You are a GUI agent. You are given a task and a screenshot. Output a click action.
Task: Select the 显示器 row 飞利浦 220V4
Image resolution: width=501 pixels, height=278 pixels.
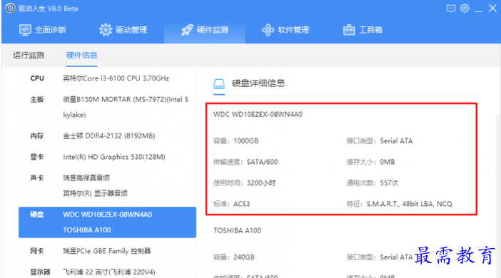[x=107, y=272]
